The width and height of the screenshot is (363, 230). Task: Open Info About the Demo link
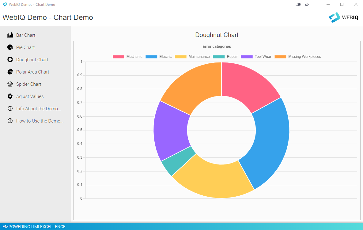pyautogui.click(x=39, y=109)
